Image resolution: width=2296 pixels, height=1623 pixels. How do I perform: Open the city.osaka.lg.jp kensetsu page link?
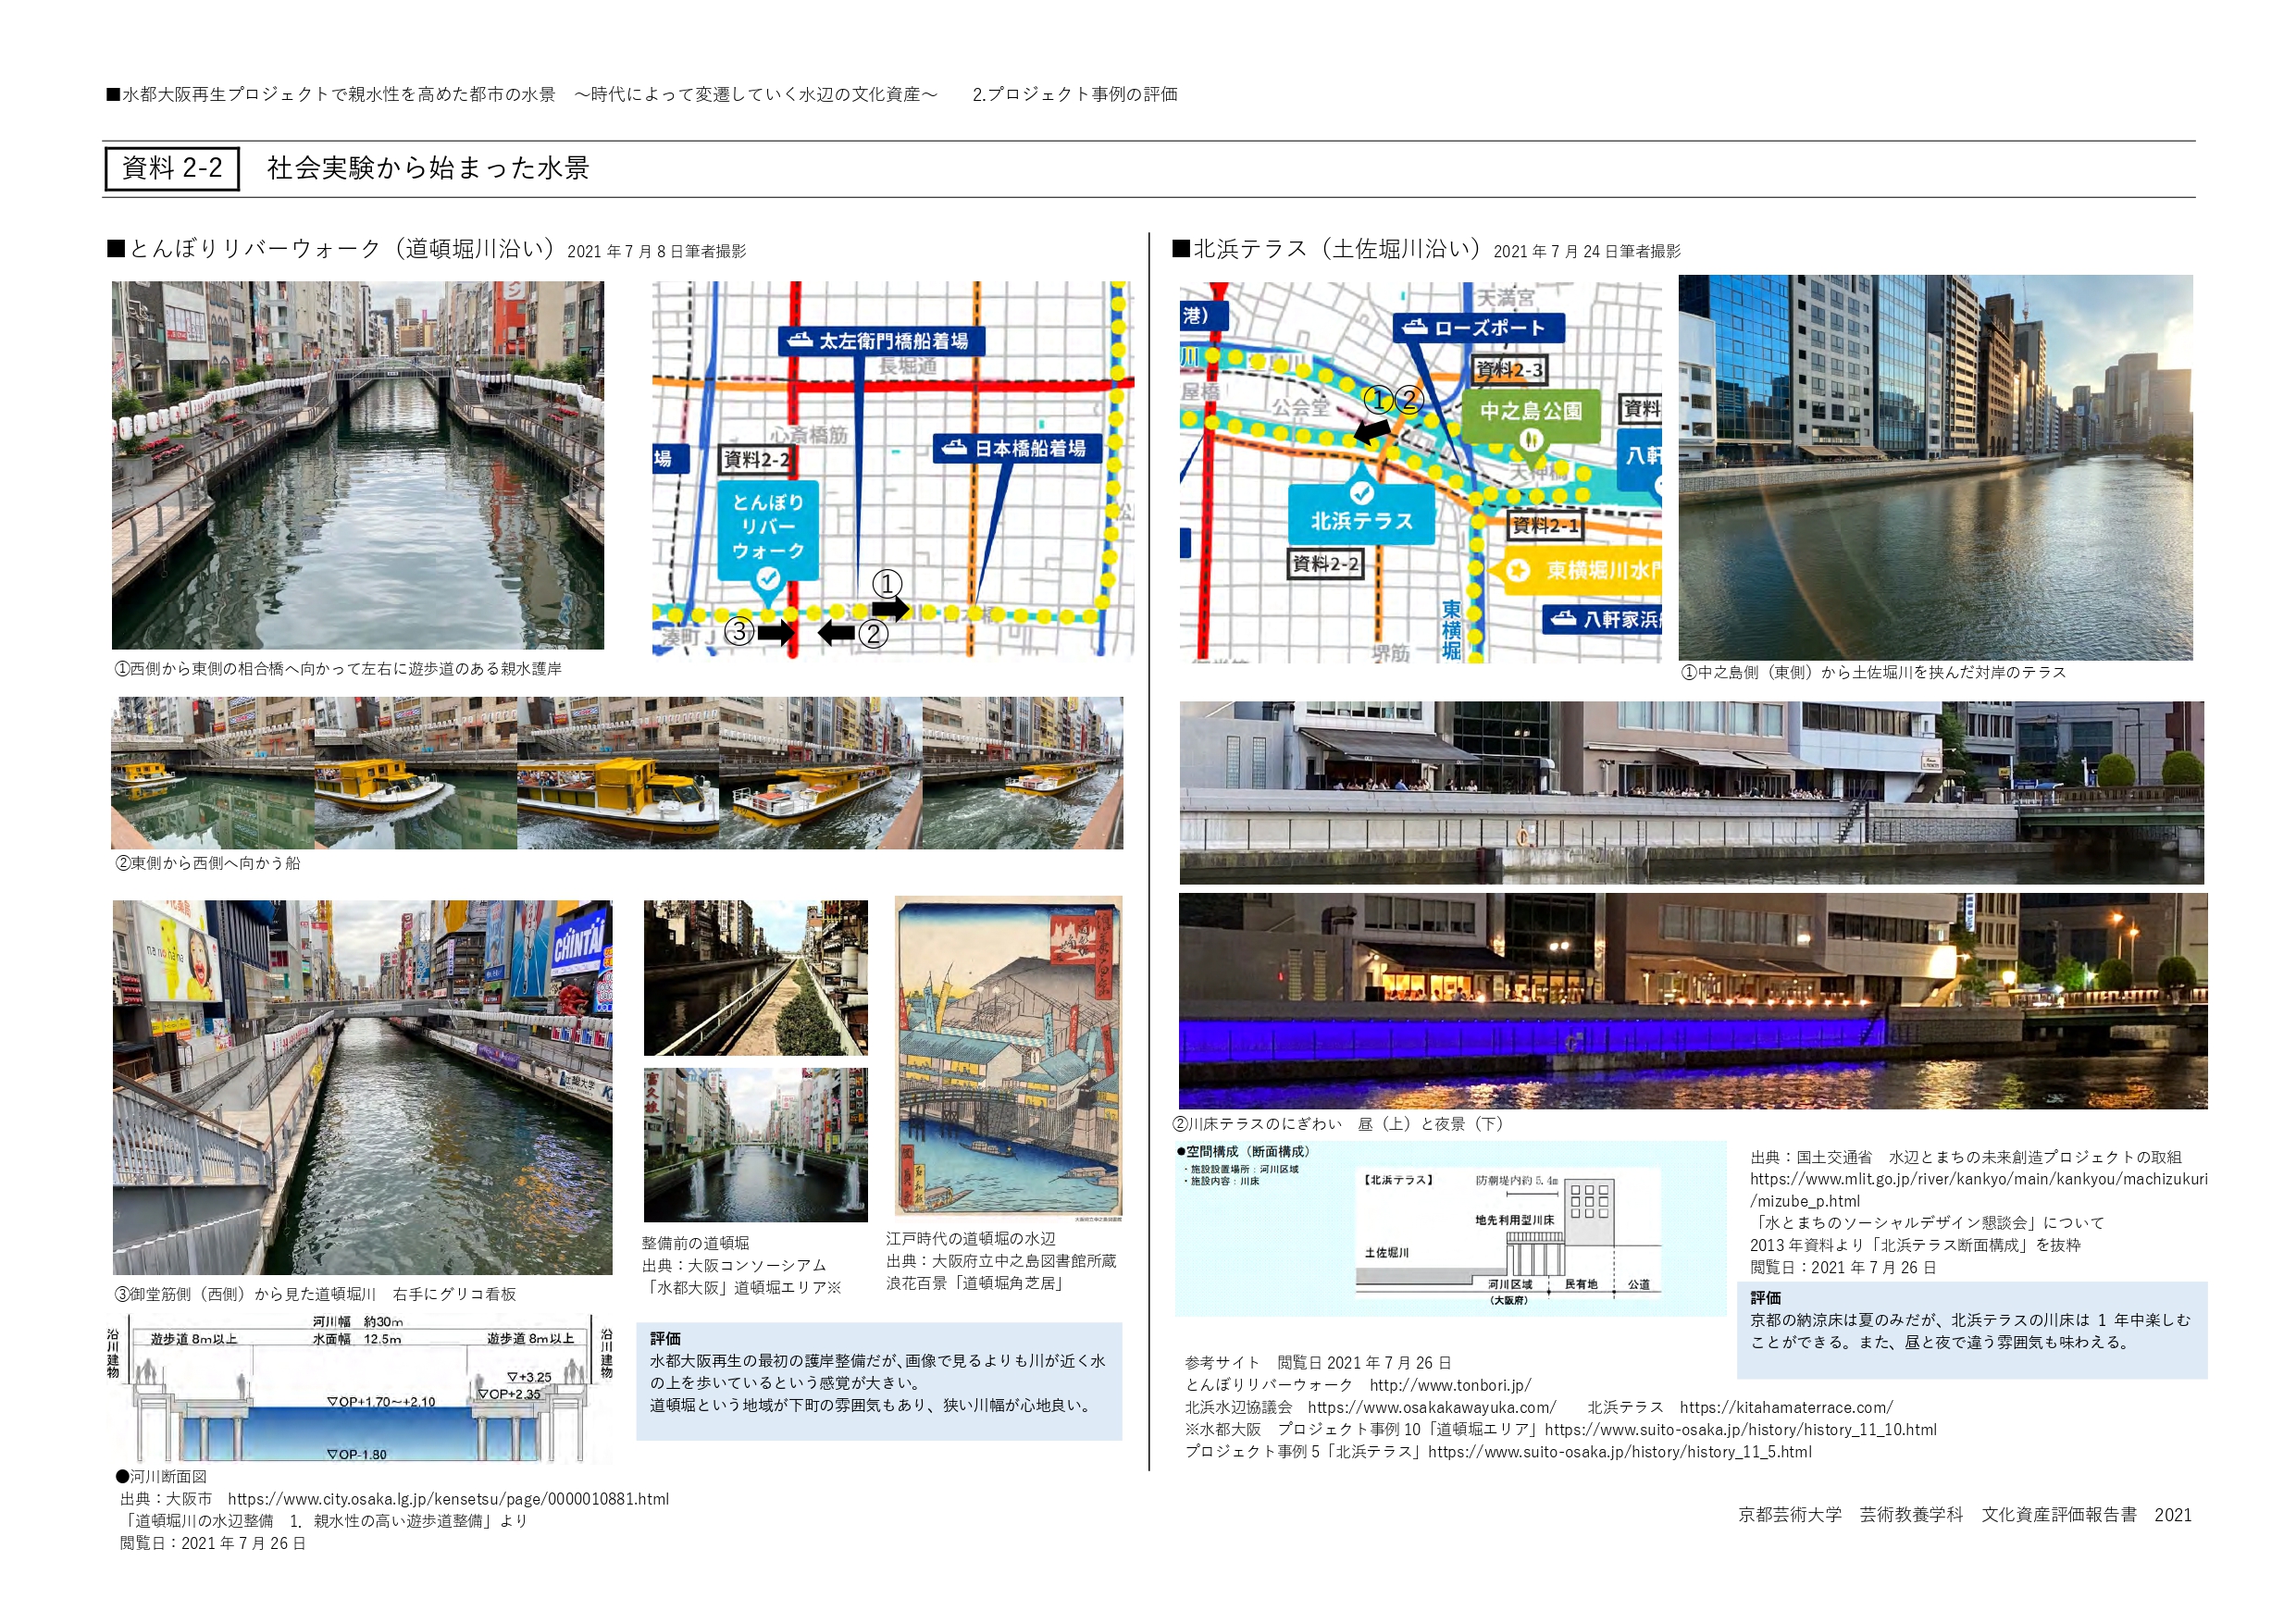coord(448,1498)
